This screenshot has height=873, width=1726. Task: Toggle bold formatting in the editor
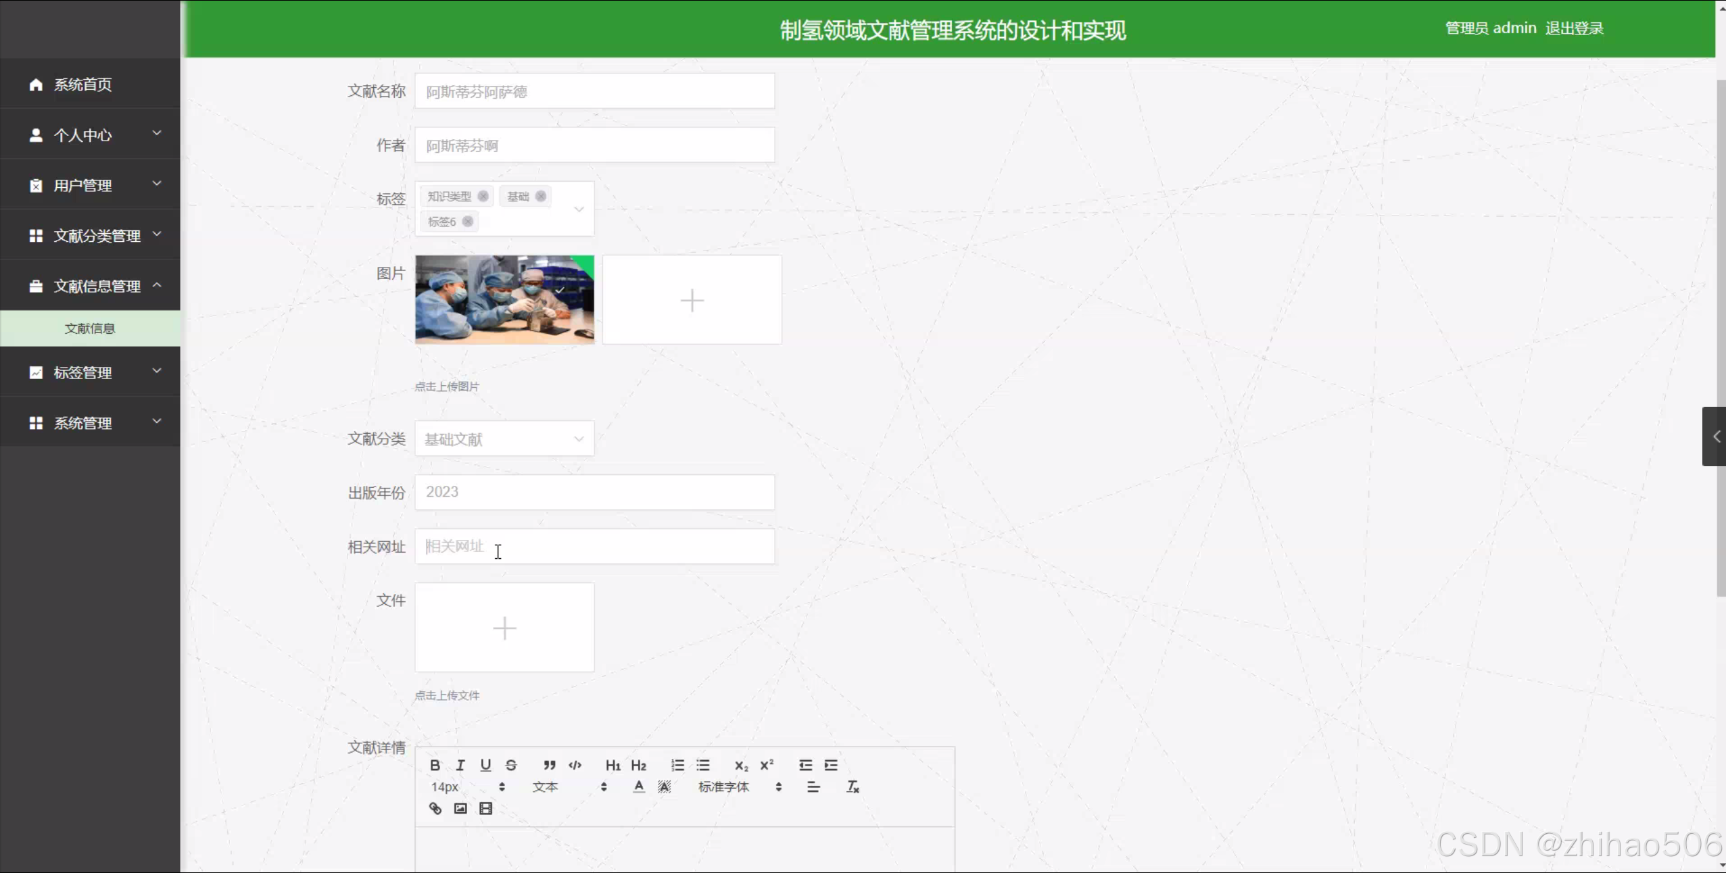[435, 765]
